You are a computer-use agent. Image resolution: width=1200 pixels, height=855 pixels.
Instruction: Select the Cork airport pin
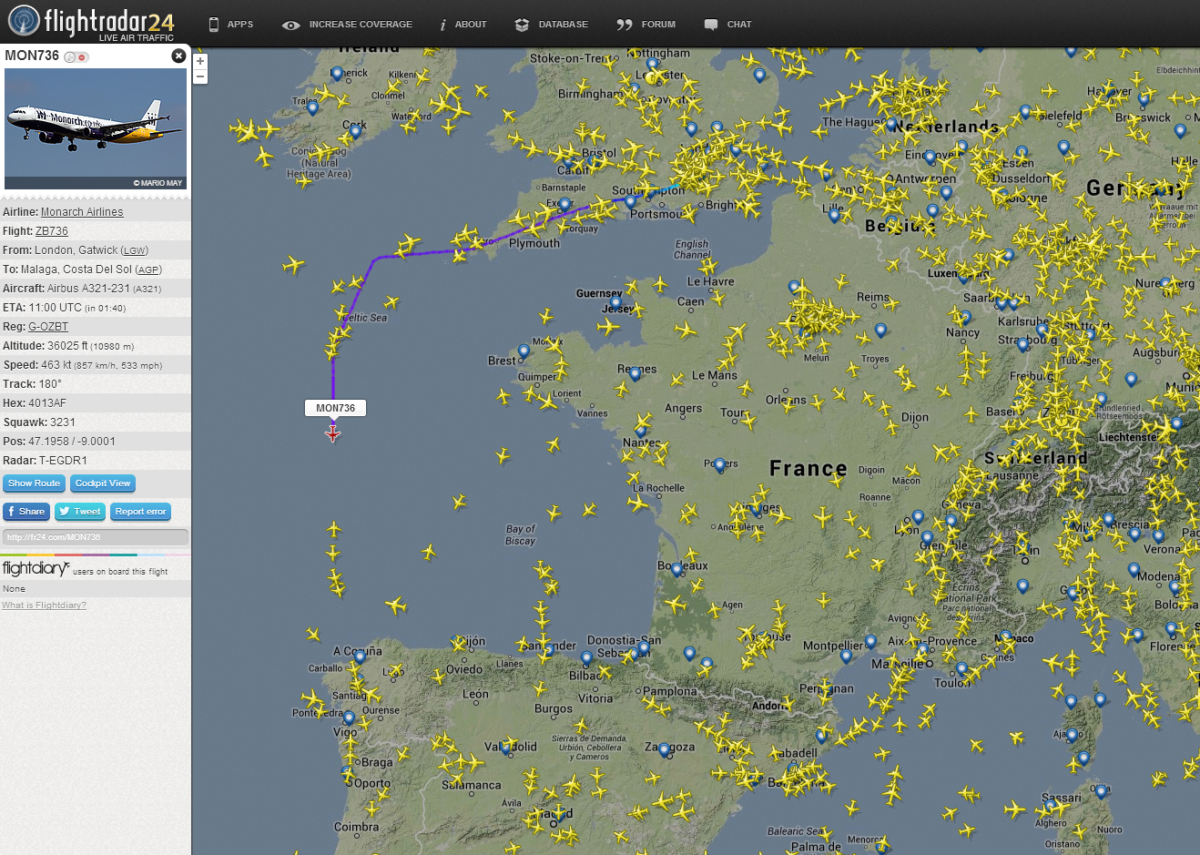click(x=355, y=132)
